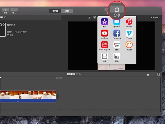Click the timeline zoom slider
165x124 pixels.
(x=148, y=75)
